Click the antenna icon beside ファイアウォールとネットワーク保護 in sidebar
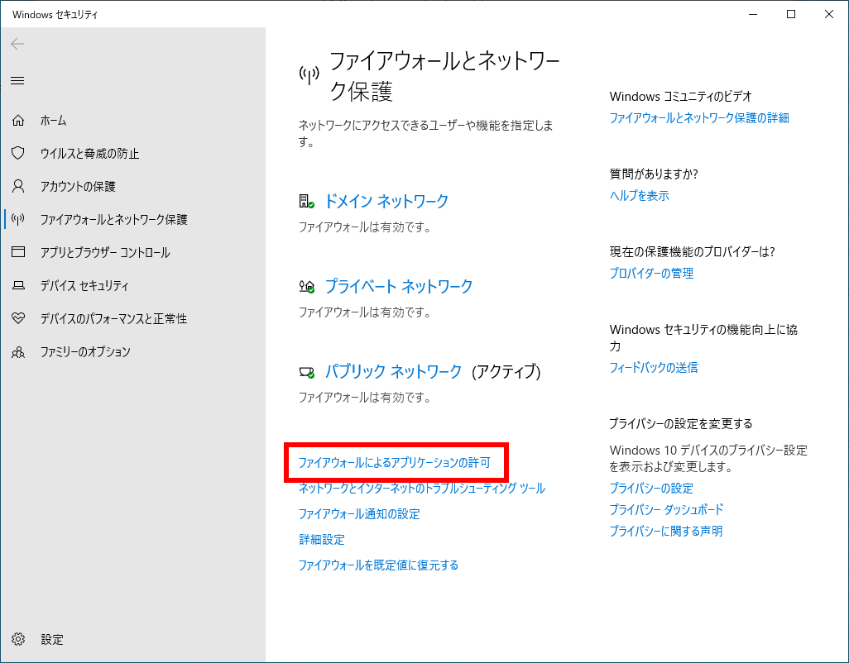Screen dimensions: 849x663 (x=18, y=220)
